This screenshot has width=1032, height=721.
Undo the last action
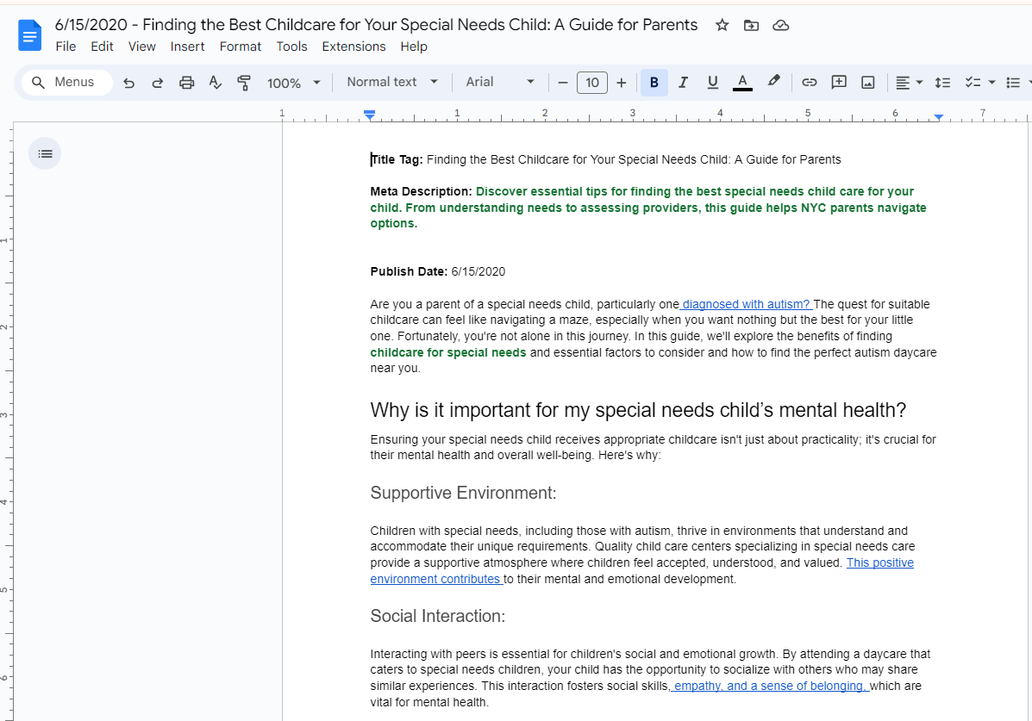pos(129,82)
